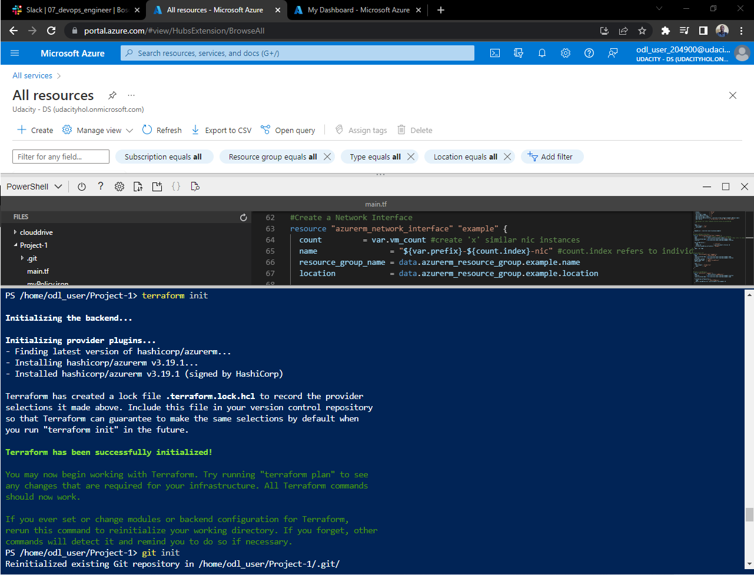Click the All services breadcrumb link
The height and width of the screenshot is (575, 754).
(x=32, y=75)
